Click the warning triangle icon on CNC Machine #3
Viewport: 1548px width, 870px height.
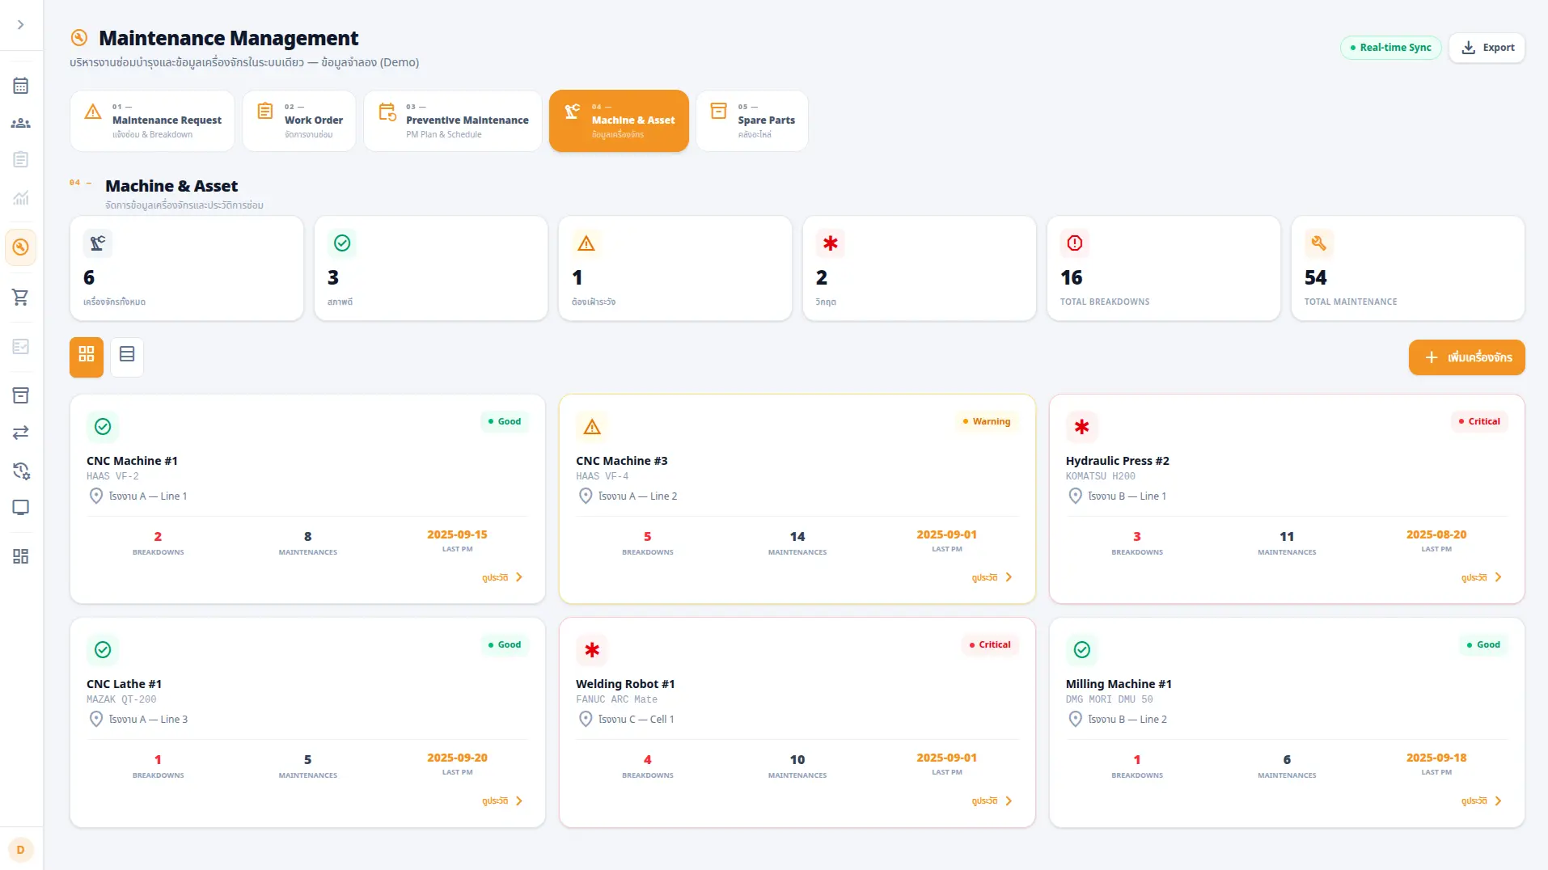(592, 427)
